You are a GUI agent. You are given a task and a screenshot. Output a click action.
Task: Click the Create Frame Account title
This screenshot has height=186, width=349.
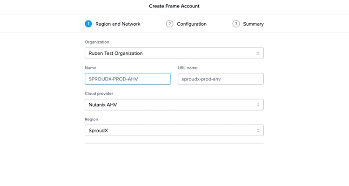click(174, 6)
